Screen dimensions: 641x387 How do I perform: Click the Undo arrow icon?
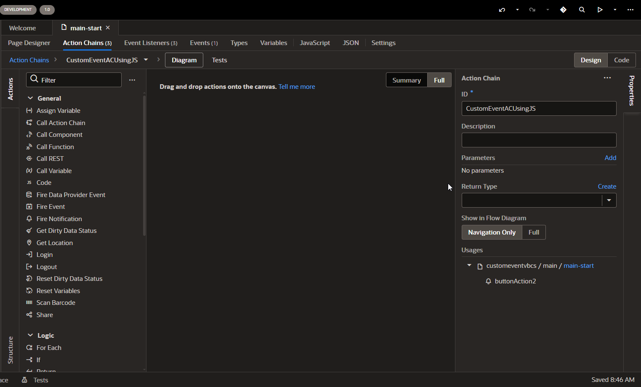[x=502, y=10]
